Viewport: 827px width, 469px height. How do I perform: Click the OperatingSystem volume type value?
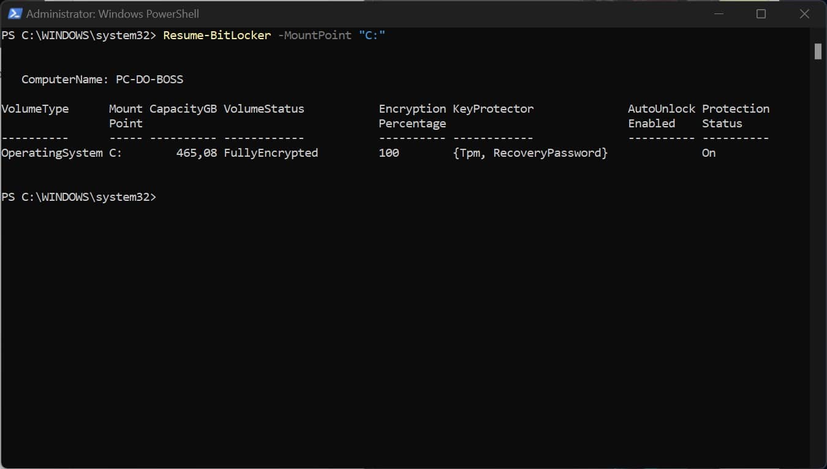pos(52,153)
